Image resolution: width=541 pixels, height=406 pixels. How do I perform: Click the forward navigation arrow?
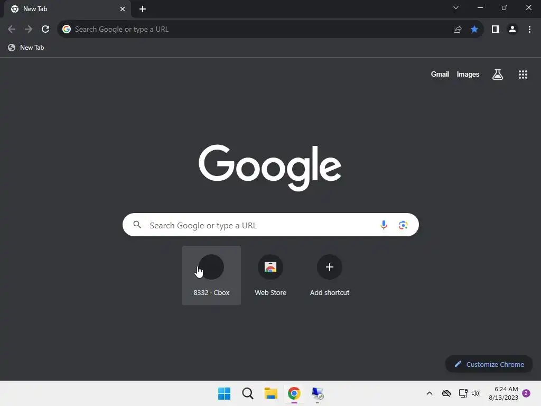tap(29, 30)
